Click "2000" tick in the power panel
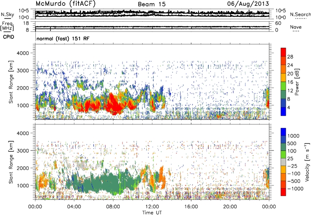311x215 pixels. 23,88
